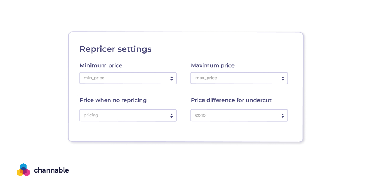The height and width of the screenshot is (186, 372).
Task: Click the Price difference for undercut label
Action: click(x=231, y=100)
